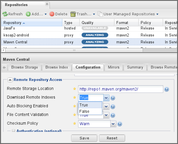Screen dimensions: 178x144
Task: Open the User Managed Repositories dropdown arrow
Action: click(x=157, y=14)
